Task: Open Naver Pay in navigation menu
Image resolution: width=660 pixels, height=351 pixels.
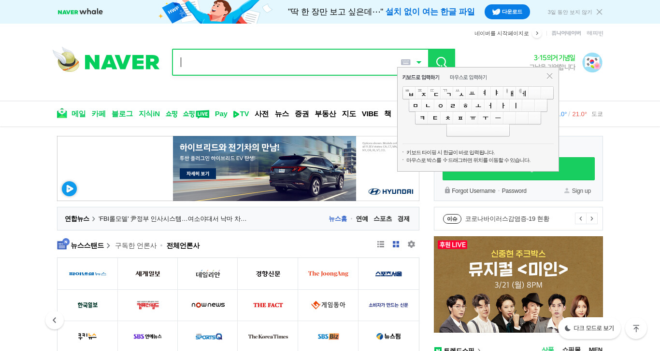Action: pos(221,114)
